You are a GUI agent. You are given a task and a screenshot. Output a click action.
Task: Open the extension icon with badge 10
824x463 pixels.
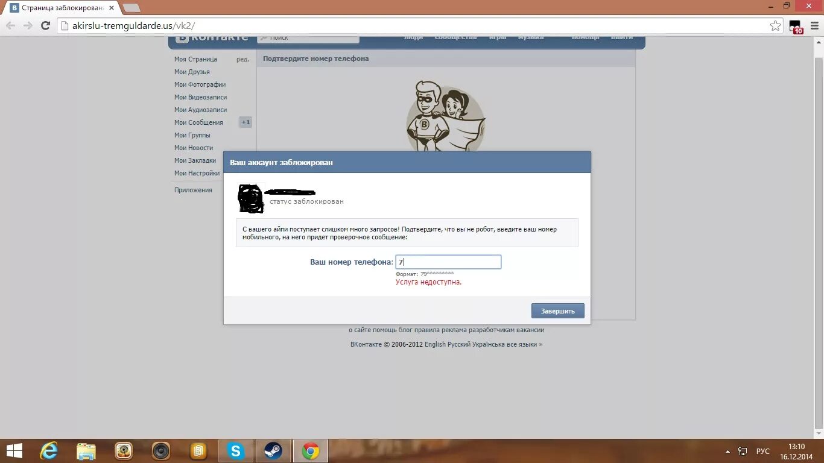click(796, 27)
